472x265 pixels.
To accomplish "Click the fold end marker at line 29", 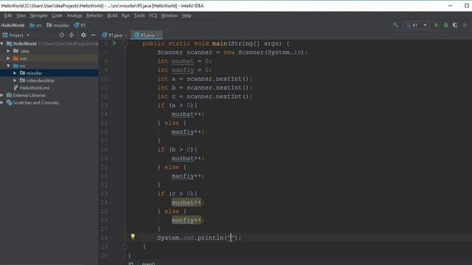I will click(125, 247).
